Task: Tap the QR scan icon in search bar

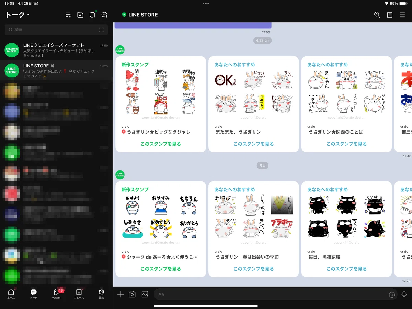Action: pyautogui.click(x=101, y=30)
